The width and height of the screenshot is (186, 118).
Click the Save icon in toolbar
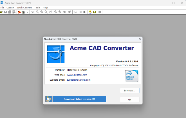tap(6, 12)
